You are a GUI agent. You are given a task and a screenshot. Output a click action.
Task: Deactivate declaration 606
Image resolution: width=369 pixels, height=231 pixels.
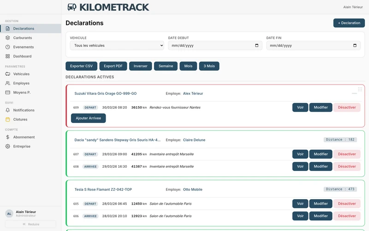click(x=347, y=216)
